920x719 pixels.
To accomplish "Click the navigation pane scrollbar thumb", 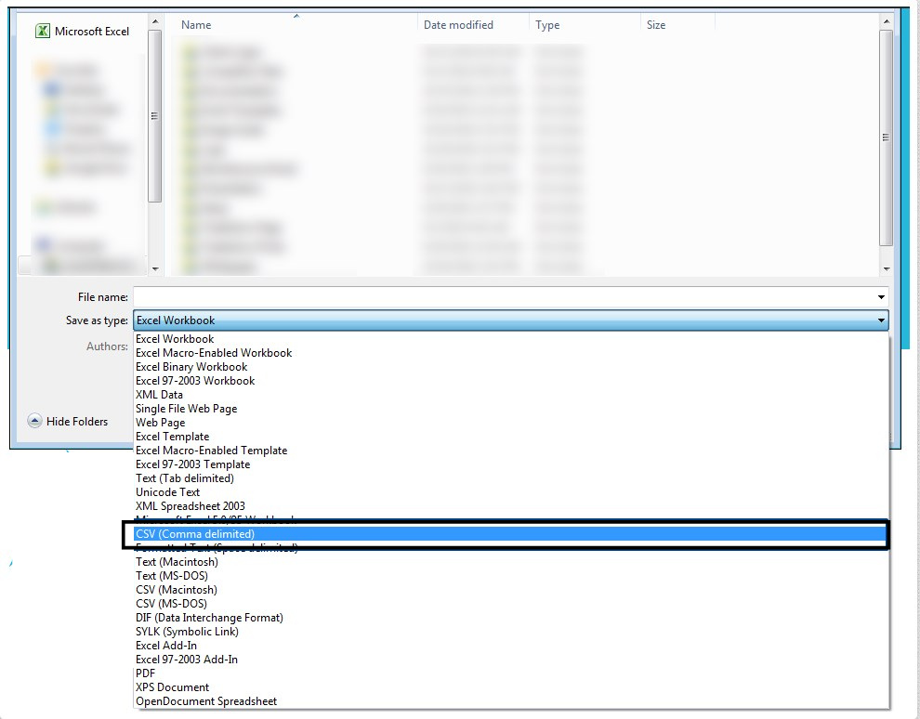I will pyautogui.click(x=155, y=116).
